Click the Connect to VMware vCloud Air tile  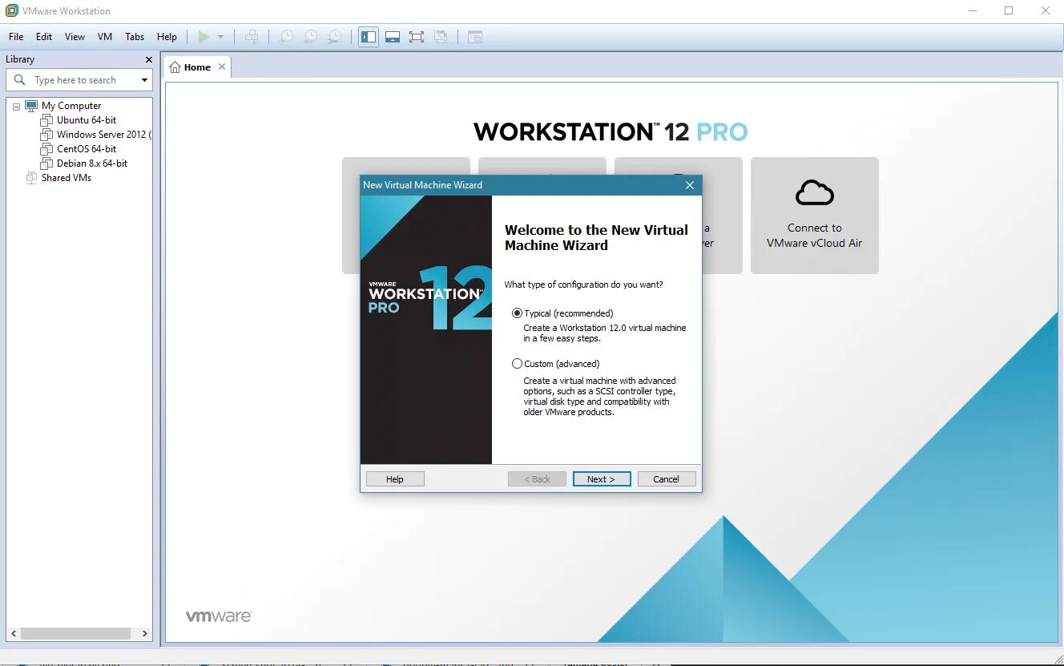click(x=814, y=216)
